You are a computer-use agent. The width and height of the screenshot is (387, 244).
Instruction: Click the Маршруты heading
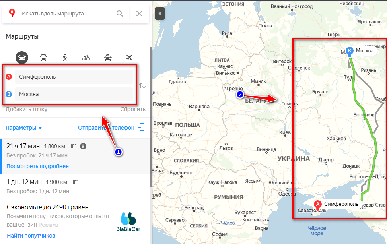[x=22, y=36]
